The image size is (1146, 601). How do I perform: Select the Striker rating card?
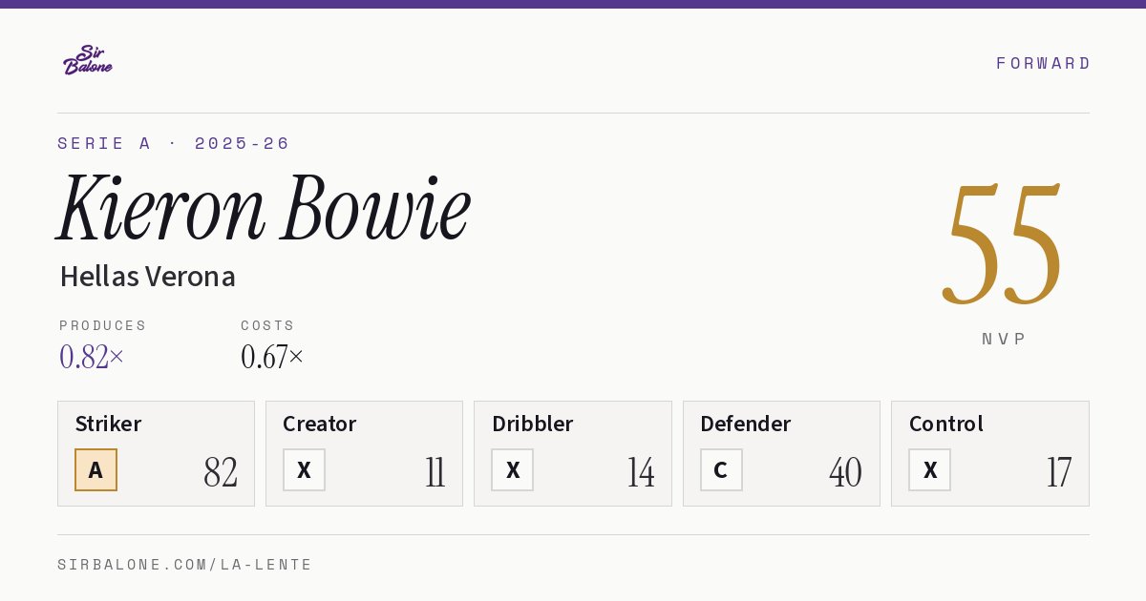point(156,453)
